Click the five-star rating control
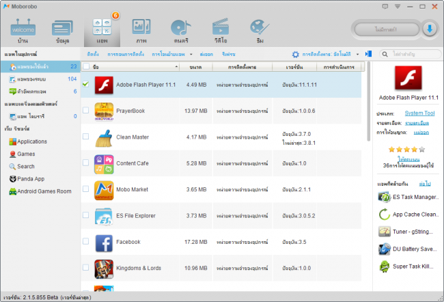 (406, 150)
